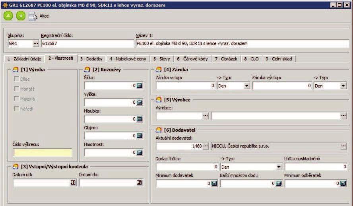
Task: Click the [4] Záruka section icon
Action: 159,70
